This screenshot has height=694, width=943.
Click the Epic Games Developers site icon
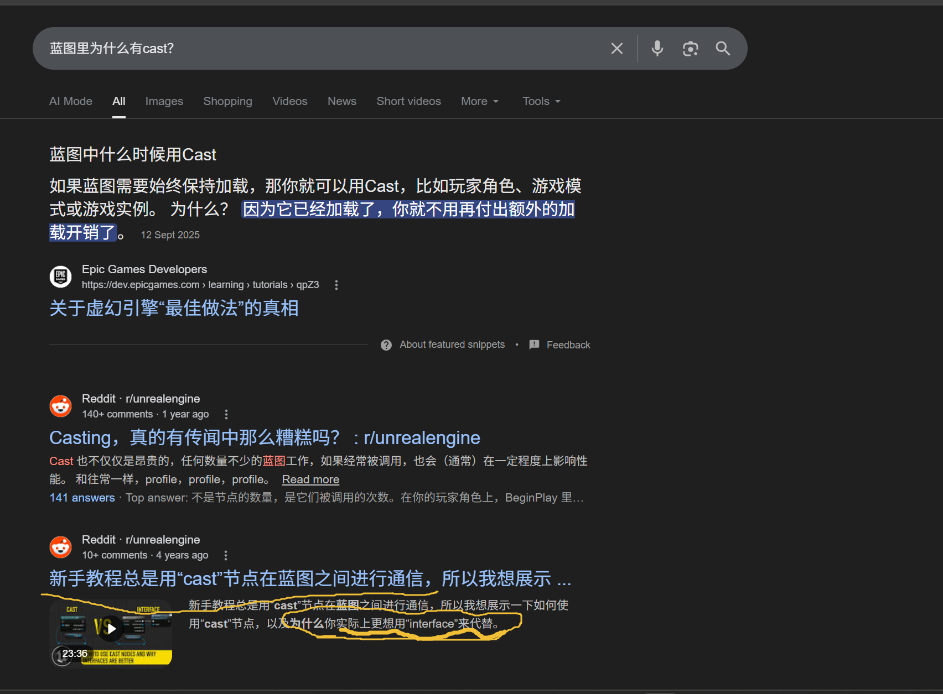coord(61,276)
